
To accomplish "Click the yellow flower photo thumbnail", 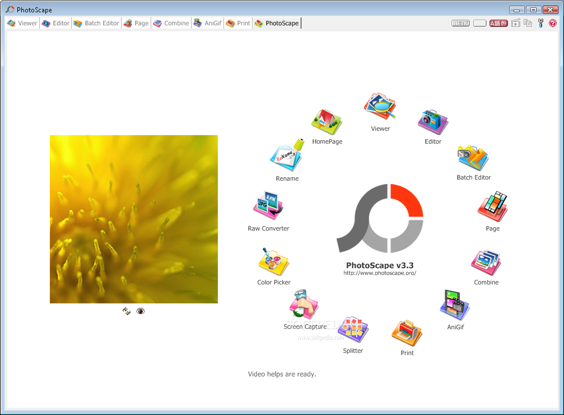I will 134,219.
